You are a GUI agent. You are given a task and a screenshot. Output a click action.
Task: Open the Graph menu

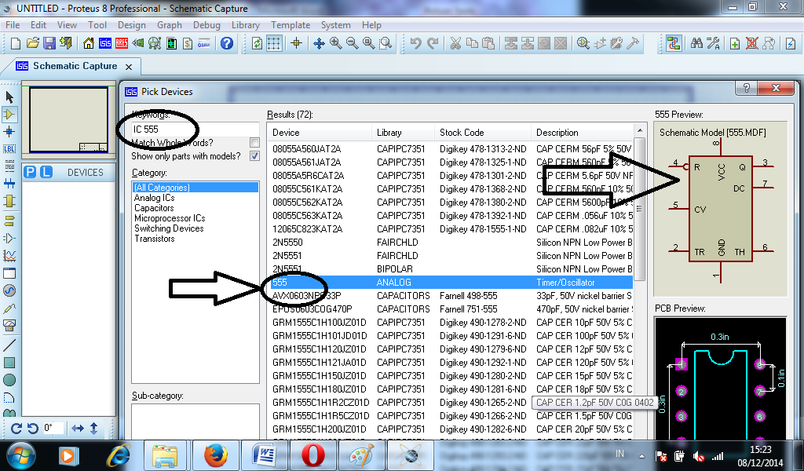170,25
